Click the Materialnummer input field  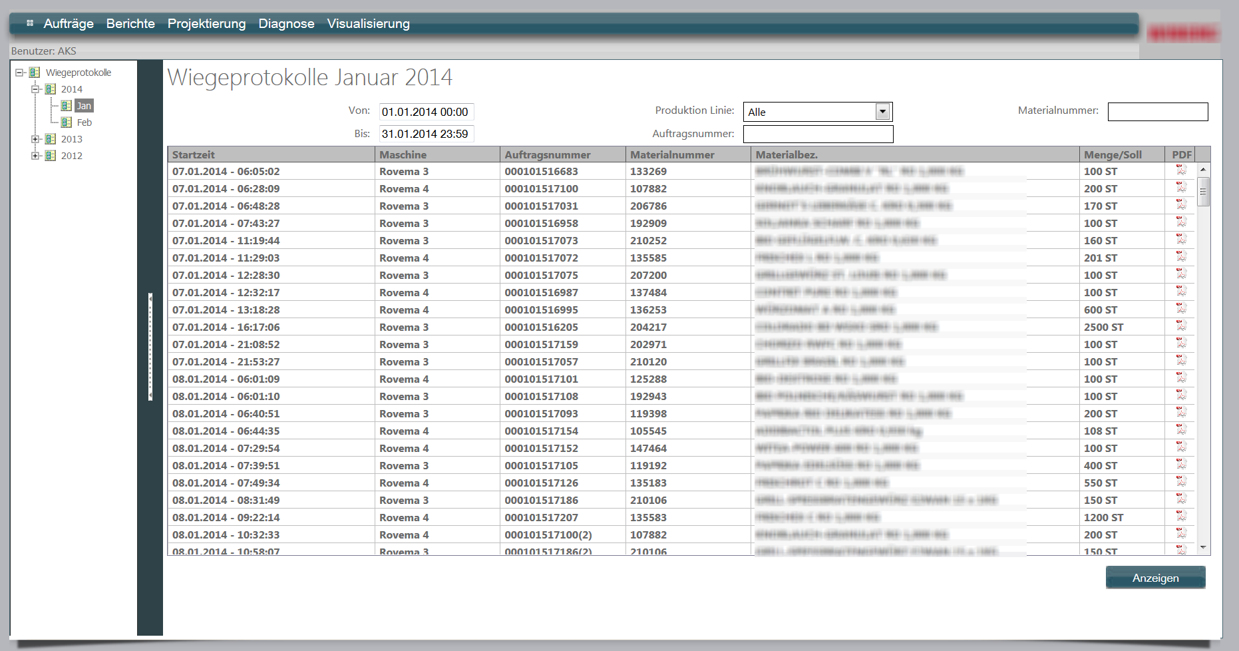pos(1157,112)
